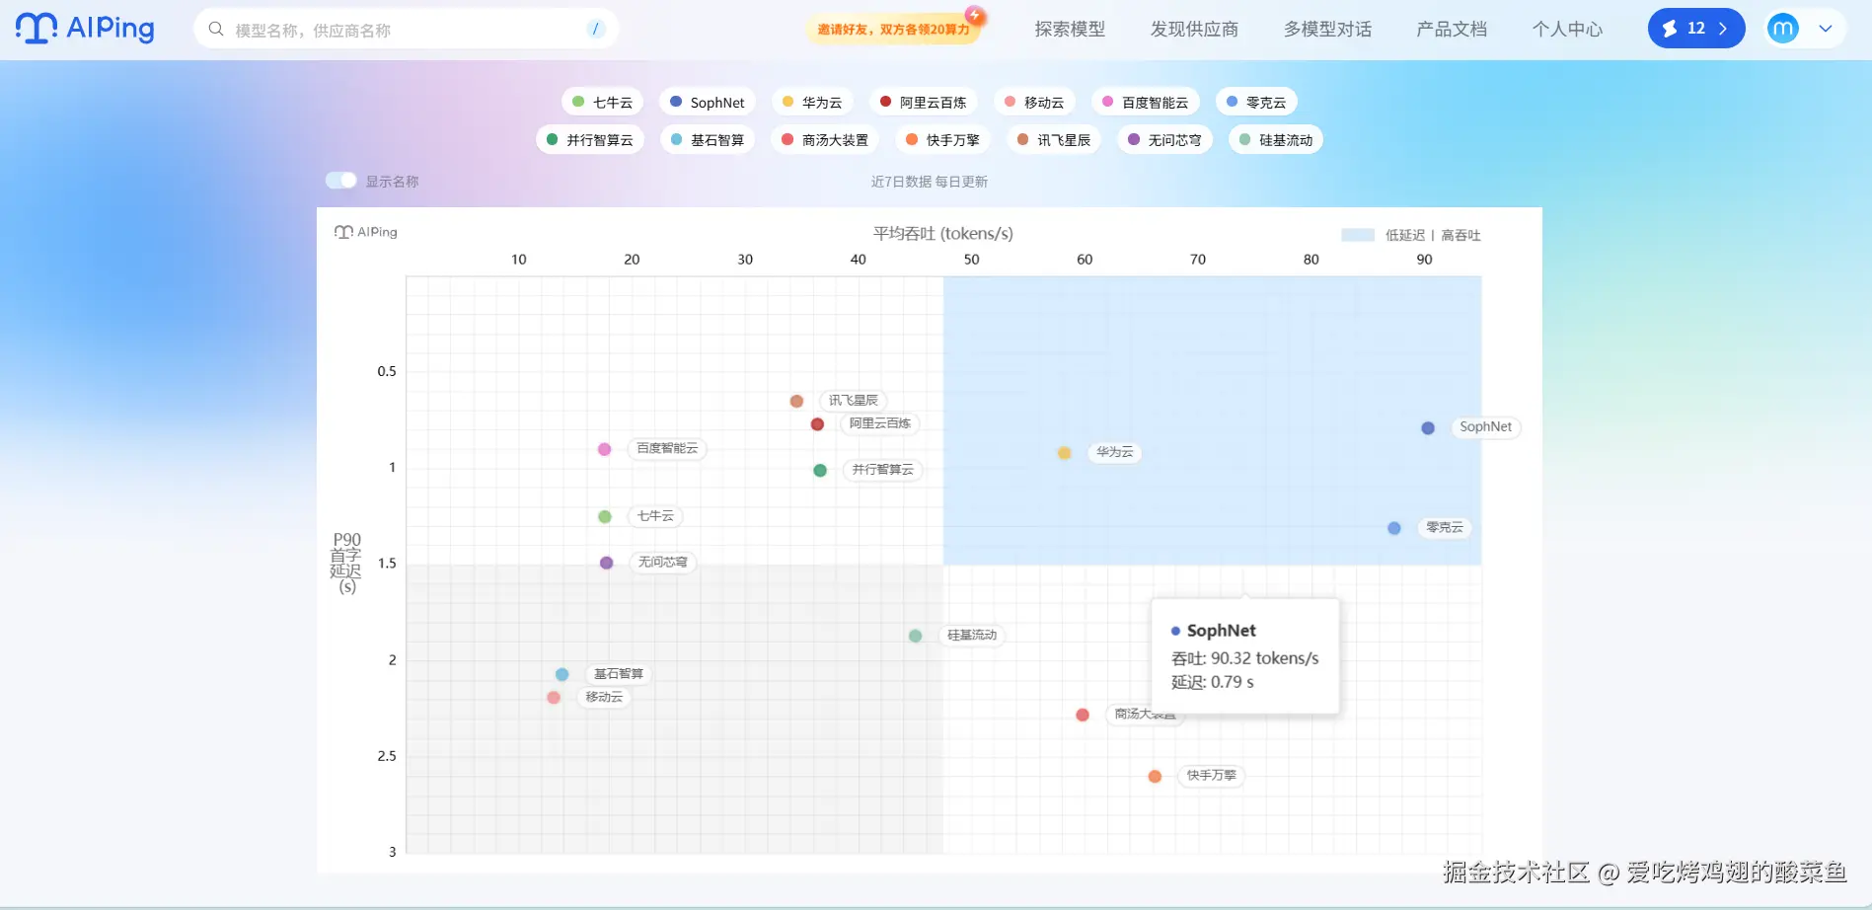This screenshot has height=910, width=1872.
Task: Navigate to 个人中心
Action: tap(1567, 30)
